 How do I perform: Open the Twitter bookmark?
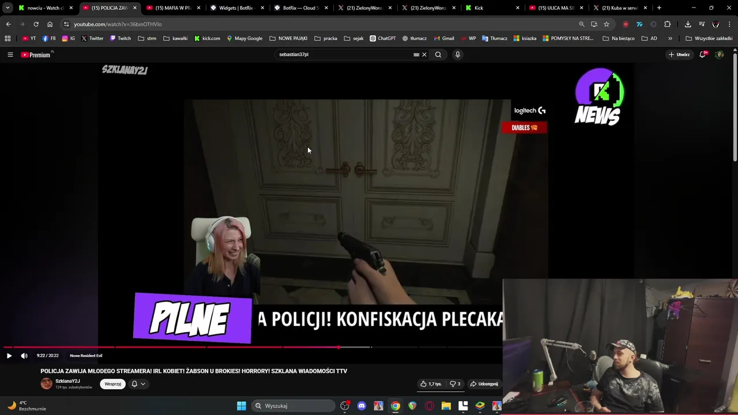click(x=92, y=39)
